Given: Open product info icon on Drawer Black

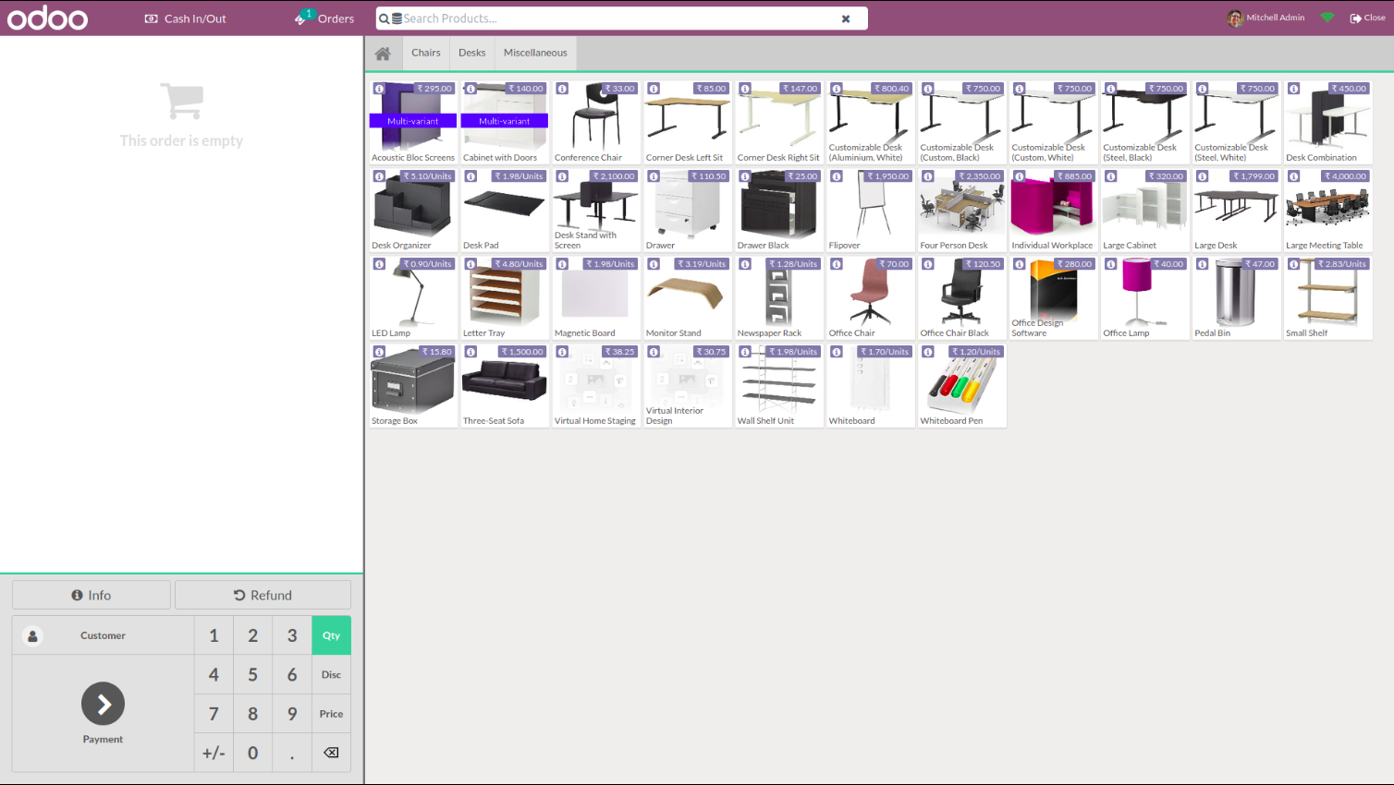Looking at the screenshot, I should tap(745, 176).
